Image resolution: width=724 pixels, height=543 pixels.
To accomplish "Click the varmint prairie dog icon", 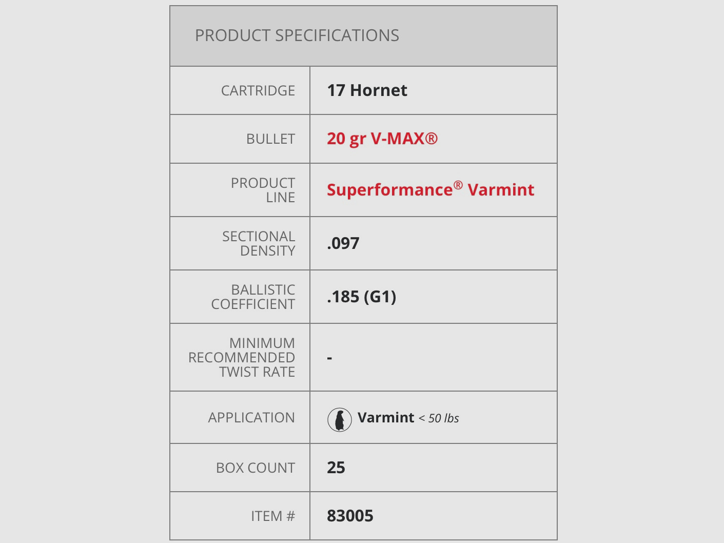I will click(x=339, y=419).
